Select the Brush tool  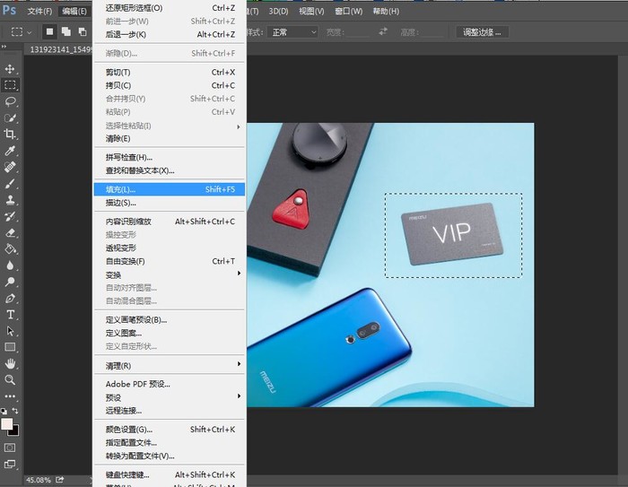coord(10,184)
